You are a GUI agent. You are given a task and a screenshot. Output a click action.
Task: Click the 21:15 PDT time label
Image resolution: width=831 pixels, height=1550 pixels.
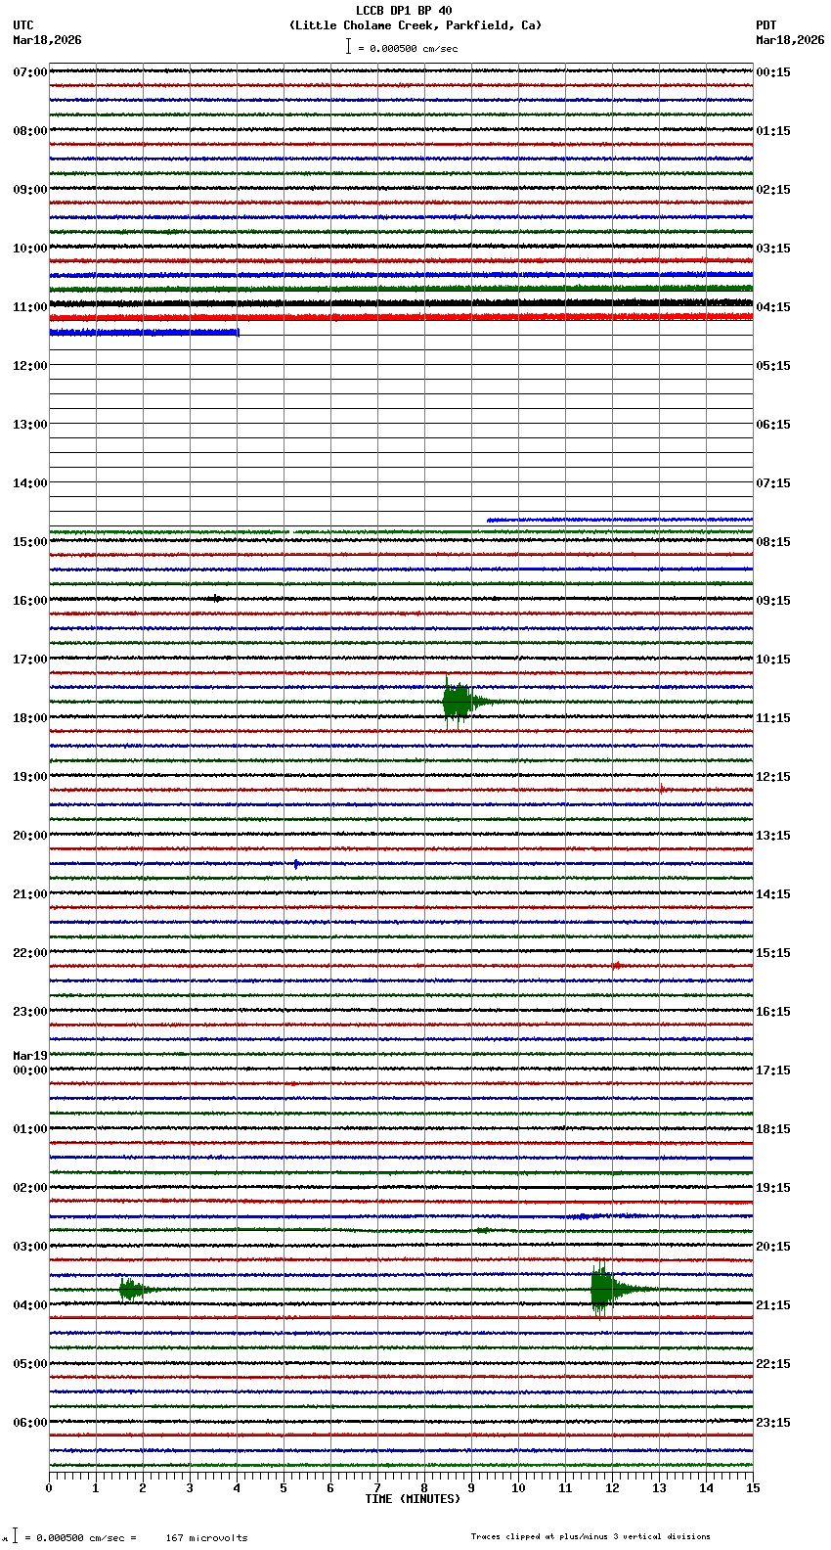[x=773, y=1305]
